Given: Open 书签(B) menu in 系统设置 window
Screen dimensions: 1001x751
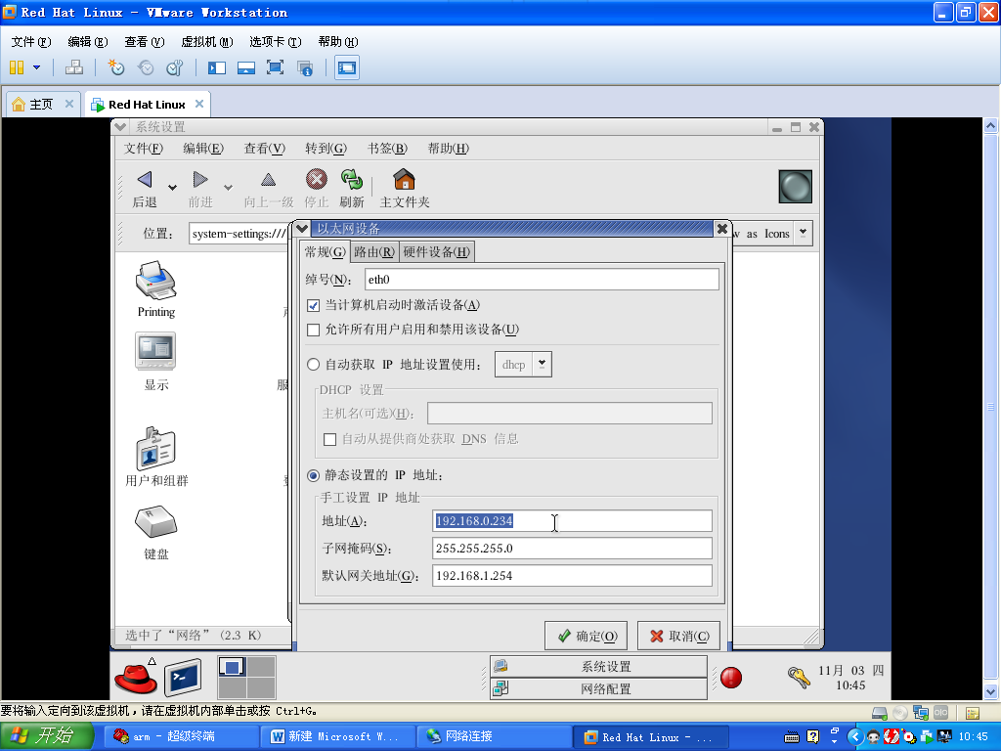Looking at the screenshot, I should [387, 149].
